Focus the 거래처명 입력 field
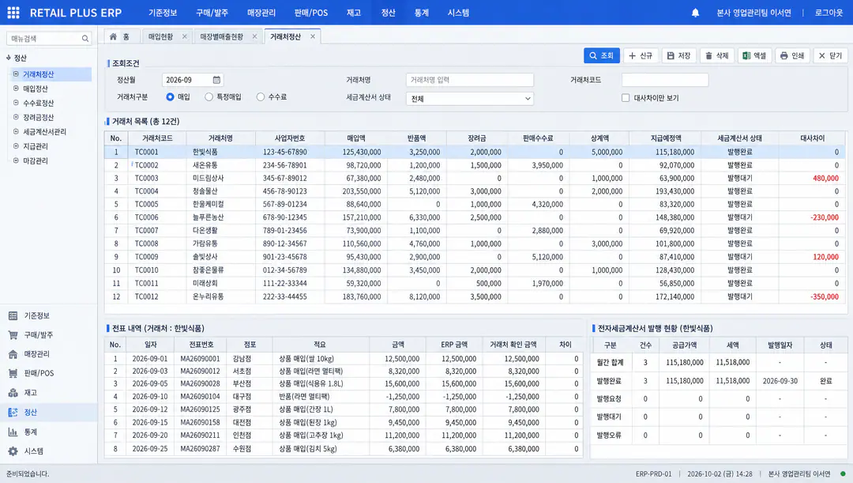This screenshot has height=483, width=853. pyautogui.click(x=469, y=80)
